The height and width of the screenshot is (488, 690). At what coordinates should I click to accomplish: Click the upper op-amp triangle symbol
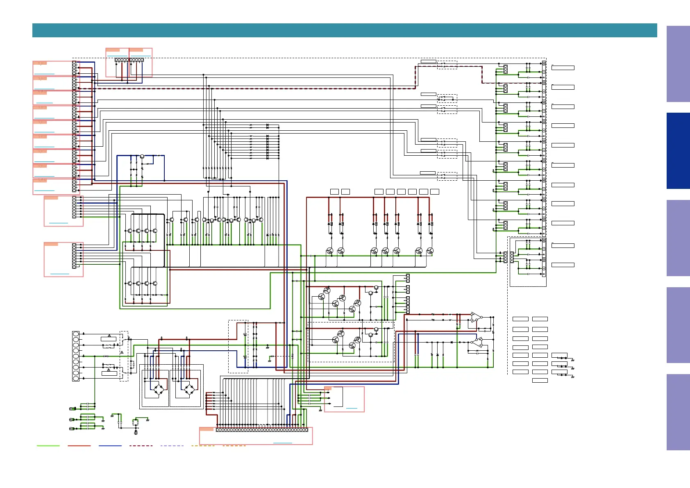[x=475, y=317]
